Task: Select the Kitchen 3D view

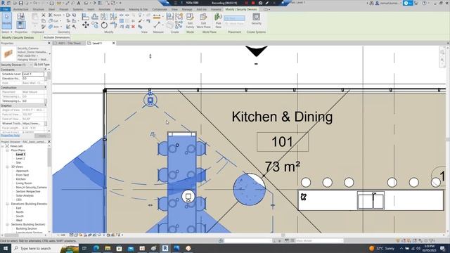Action: (x=21, y=179)
